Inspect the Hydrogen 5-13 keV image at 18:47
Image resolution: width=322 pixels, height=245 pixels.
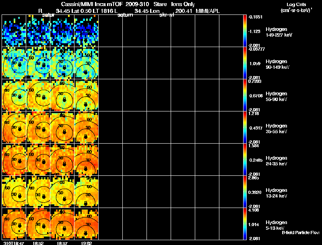[x=14, y=224]
